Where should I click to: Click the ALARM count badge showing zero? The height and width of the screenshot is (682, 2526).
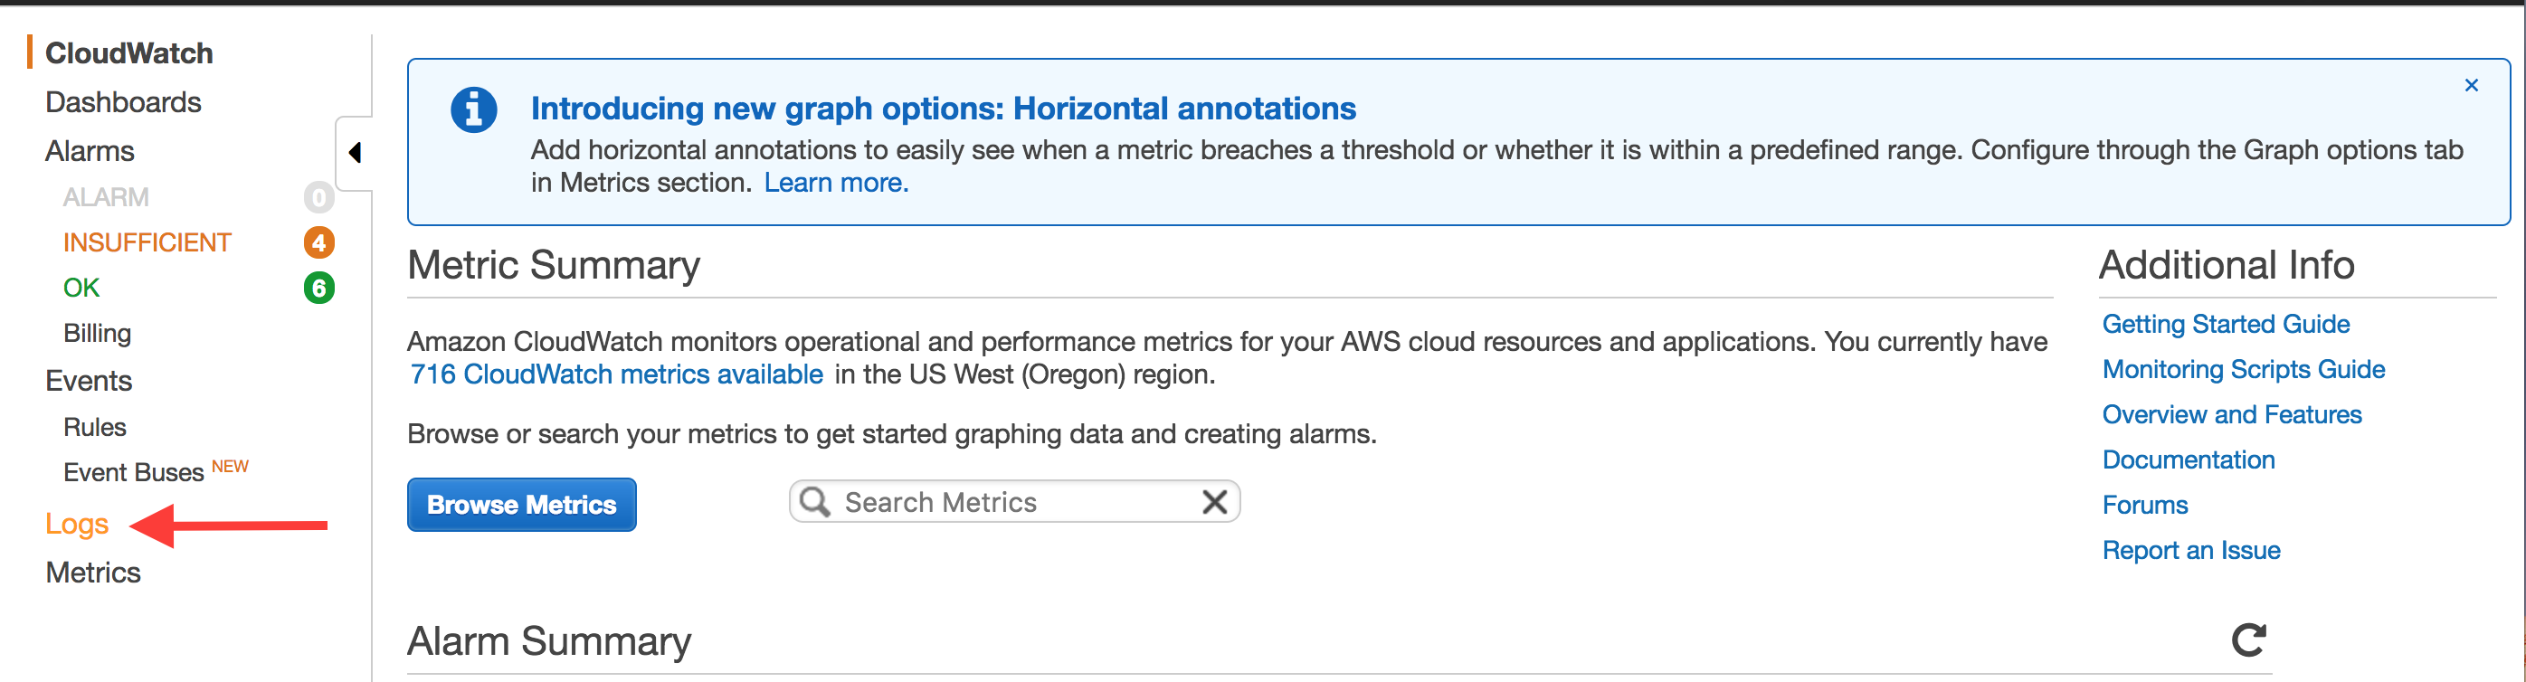point(318,197)
